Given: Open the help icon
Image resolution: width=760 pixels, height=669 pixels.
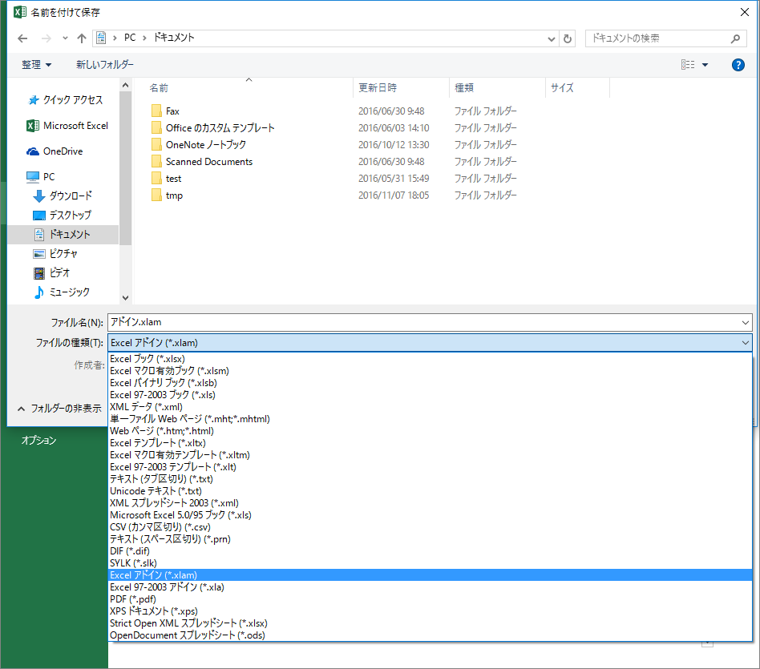Looking at the screenshot, I should pyautogui.click(x=738, y=64).
